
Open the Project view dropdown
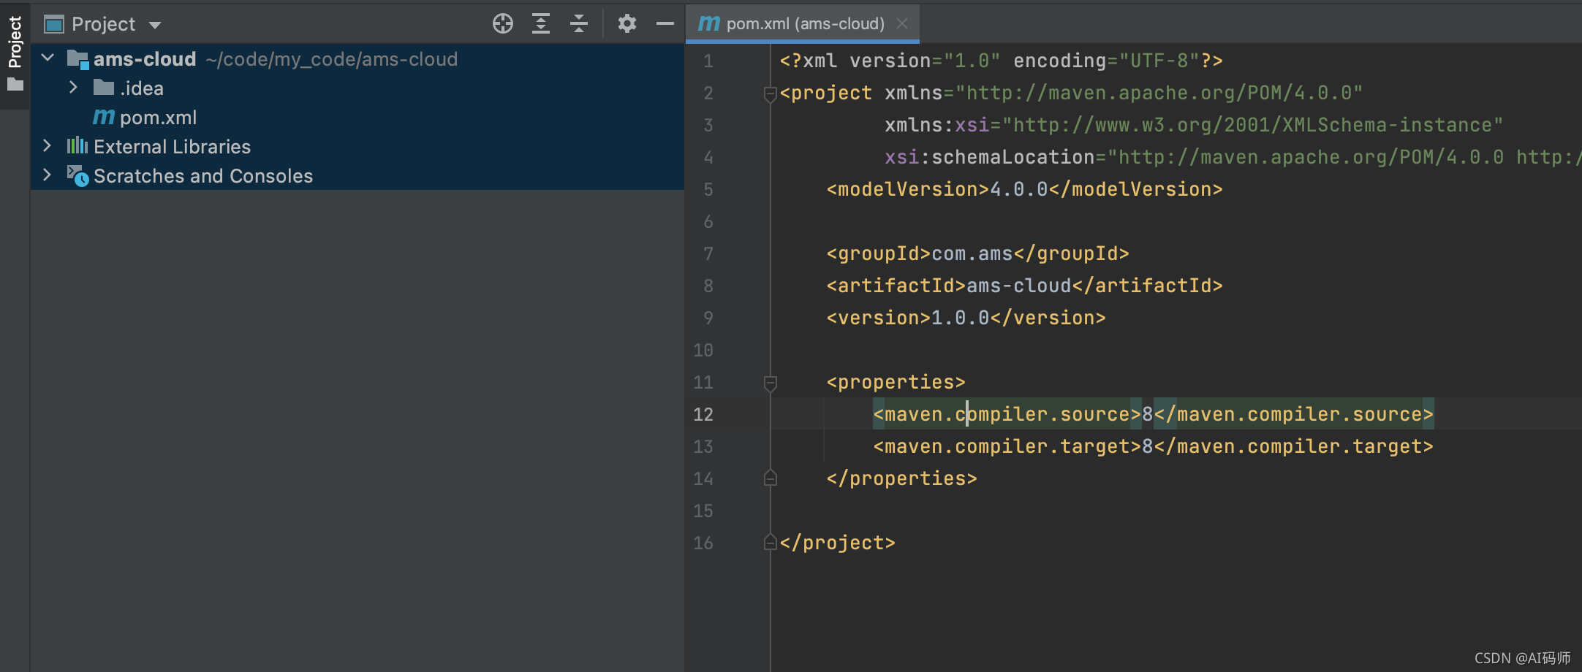[155, 25]
